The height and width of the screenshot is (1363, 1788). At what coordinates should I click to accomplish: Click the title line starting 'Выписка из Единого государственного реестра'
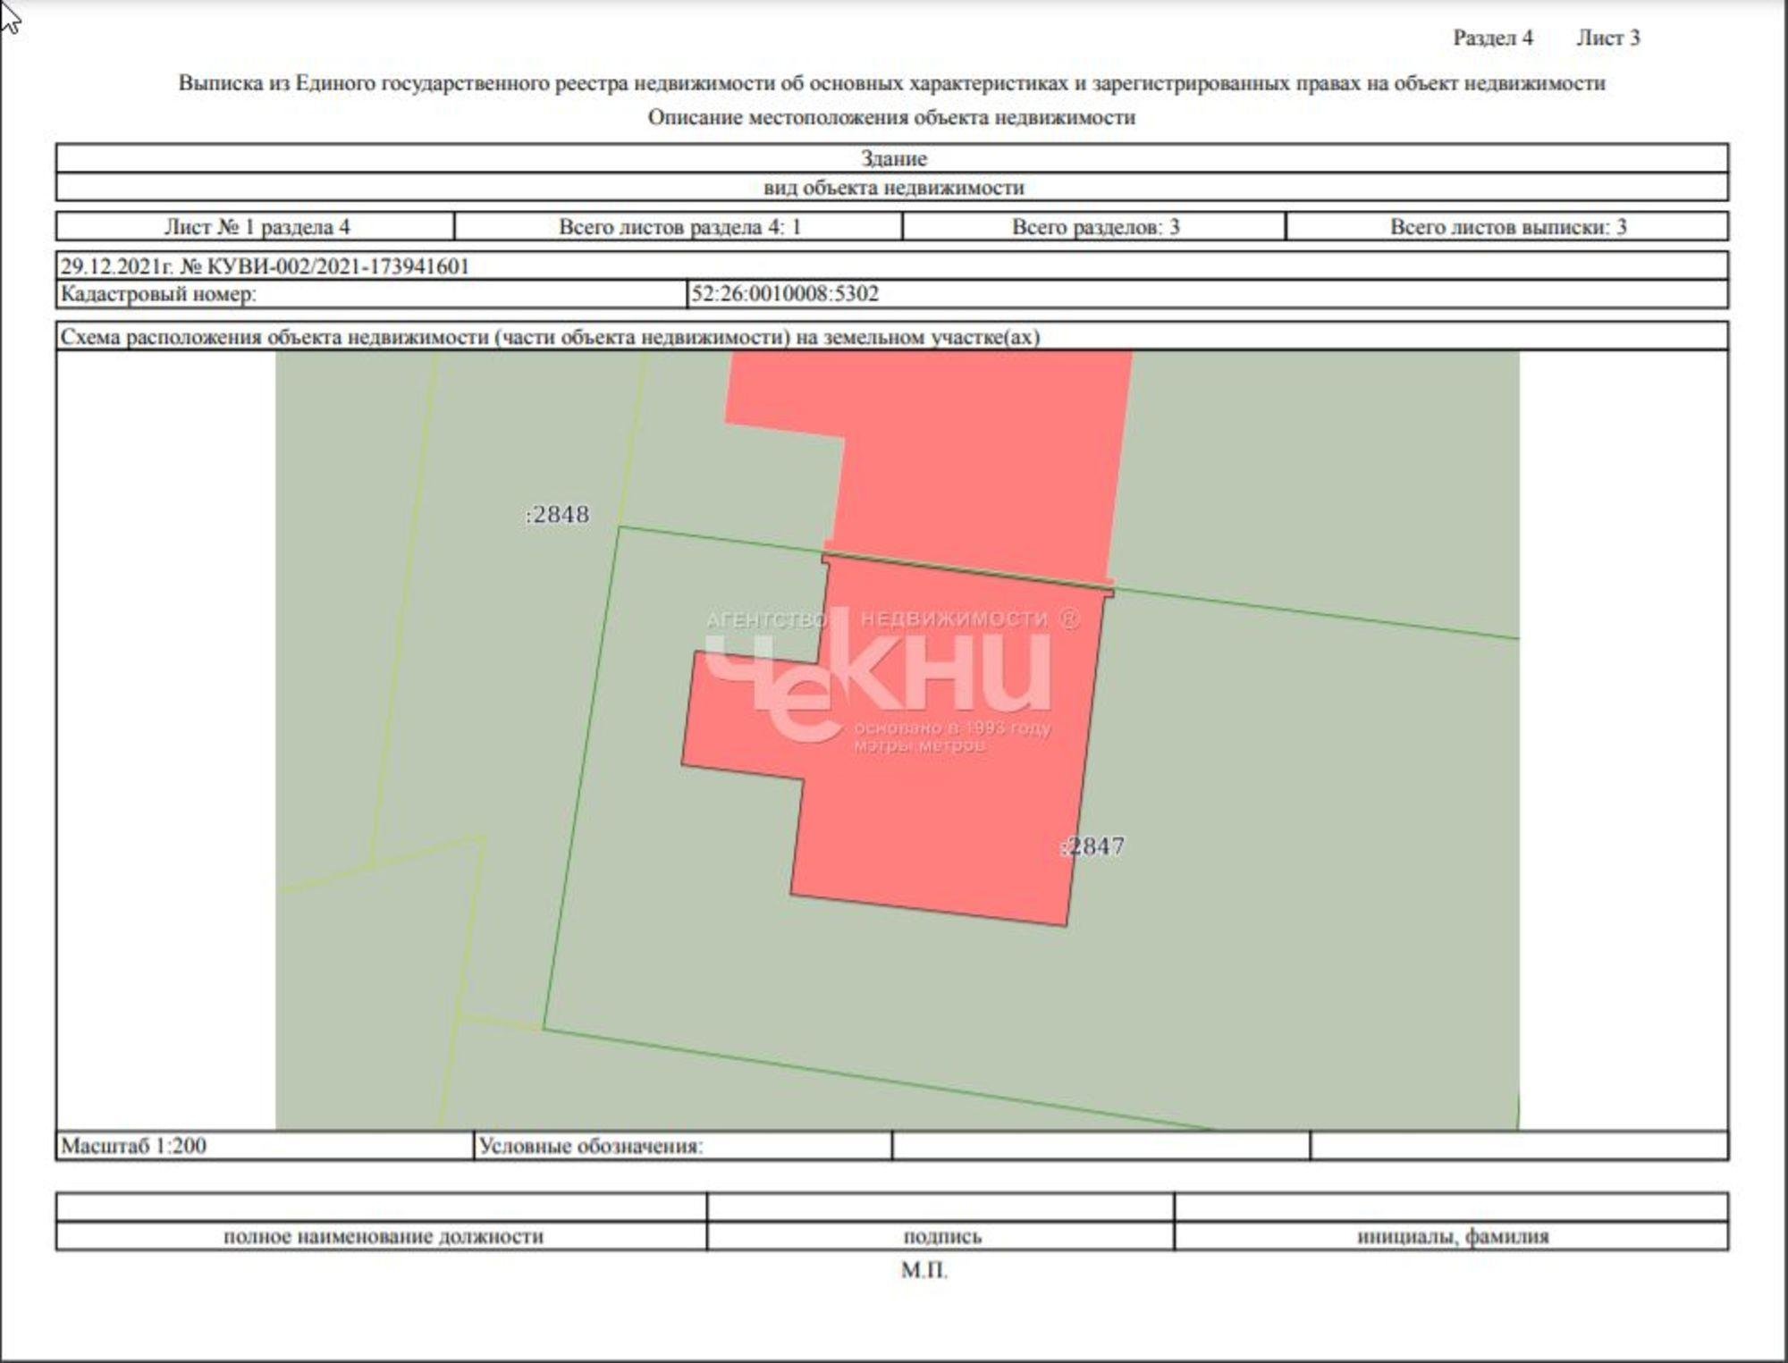pyautogui.click(x=891, y=83)
